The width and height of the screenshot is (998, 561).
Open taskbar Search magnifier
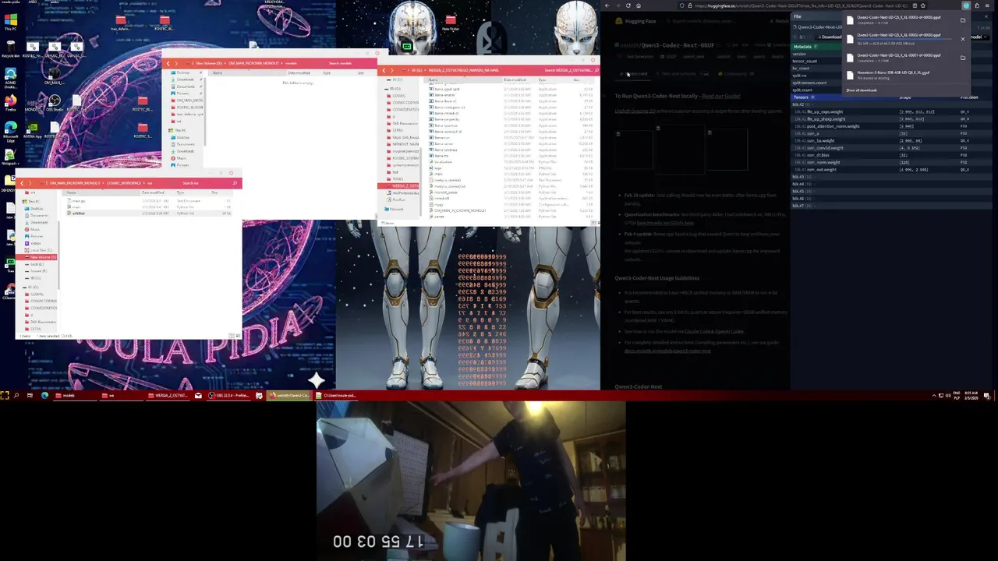click(x=16, y=395)
